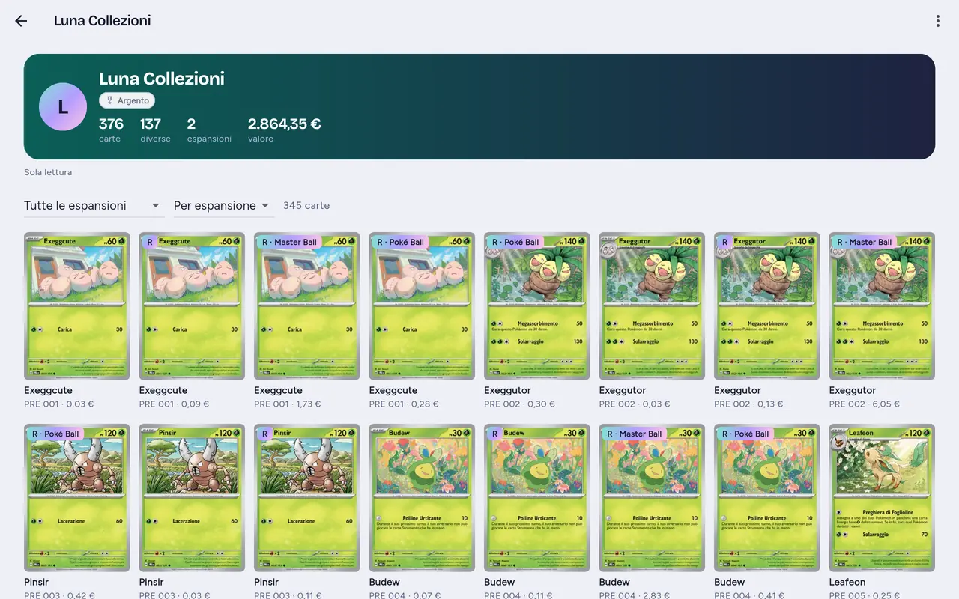The height and width of the screenshot is (599, 959).
Task: Click the Exeggcute name priced 1,73 €
Action: point(279,390)
